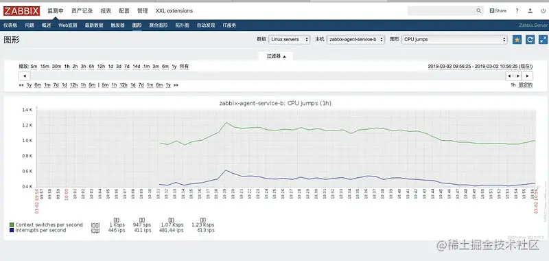Click the ZABBIX logo
Image resolution: width=549 pixels, height=261 pixels.
(22, 11)
